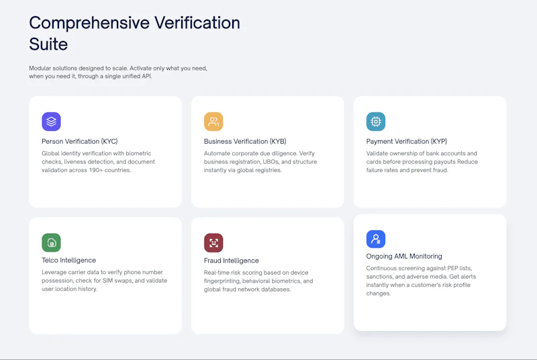The height and width of the screenshot is (360, 537).
Task: Click the green SIM icon for Telco Intelligence
Action: click(x=52, y=242)
